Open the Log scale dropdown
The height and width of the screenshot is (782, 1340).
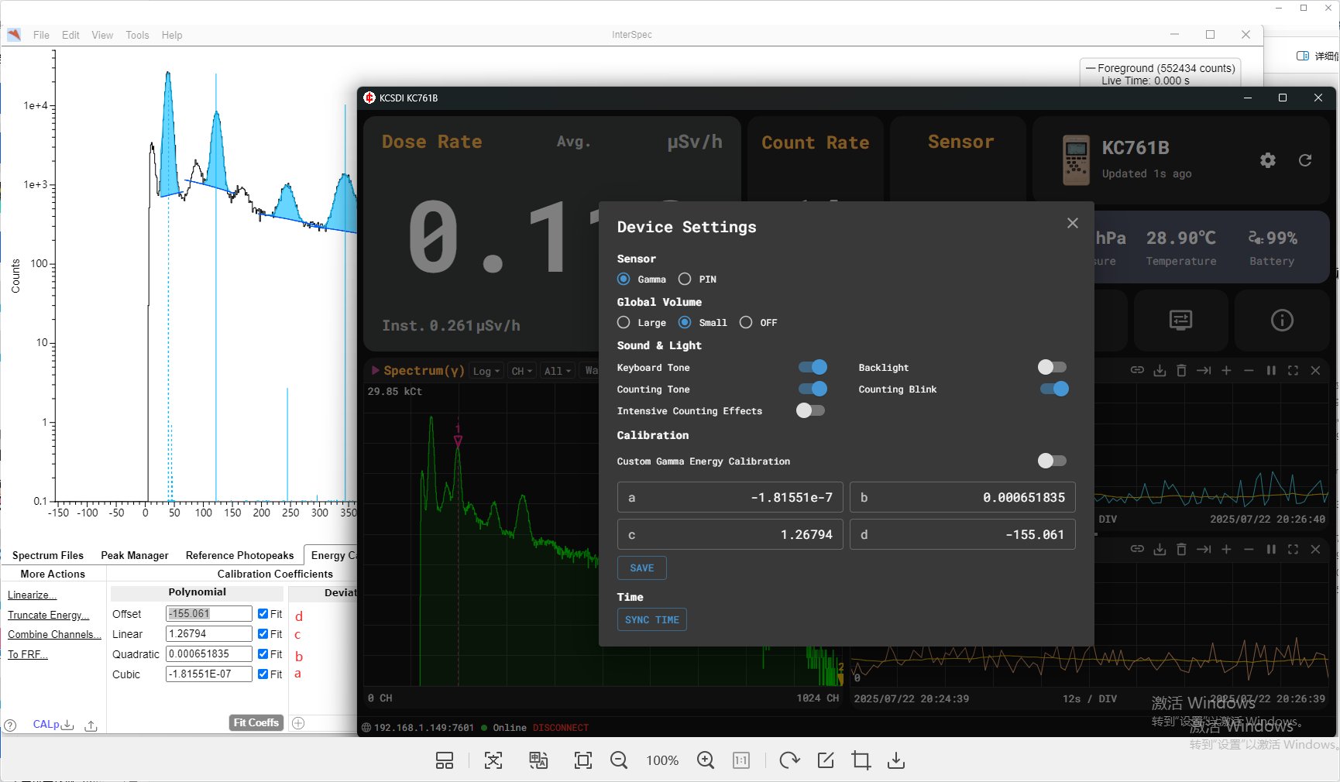(x=486, y=371)
